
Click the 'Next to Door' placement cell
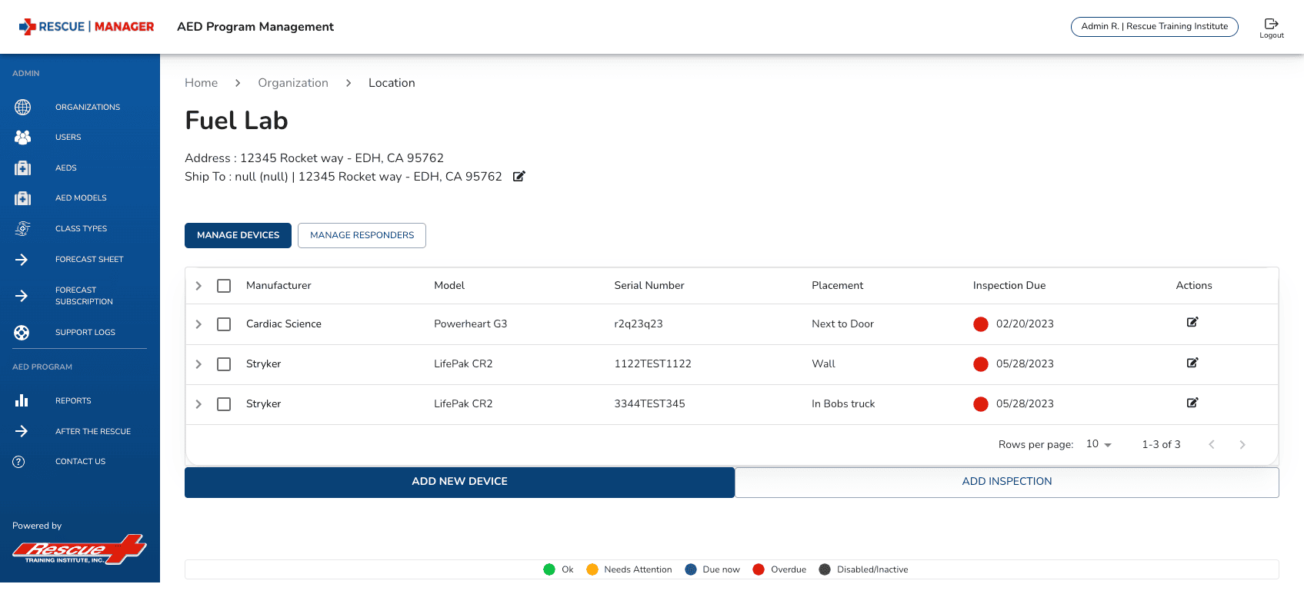pyautogui.click(x=842, y=324)
